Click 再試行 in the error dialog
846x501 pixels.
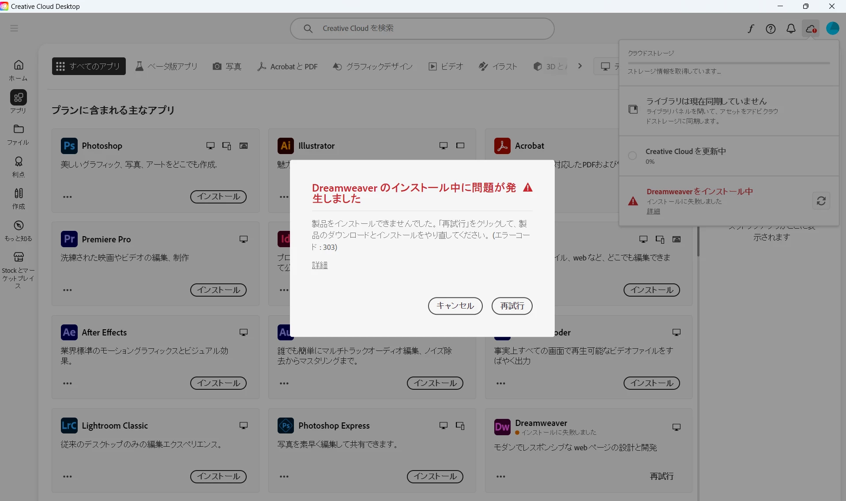(512, 306)
